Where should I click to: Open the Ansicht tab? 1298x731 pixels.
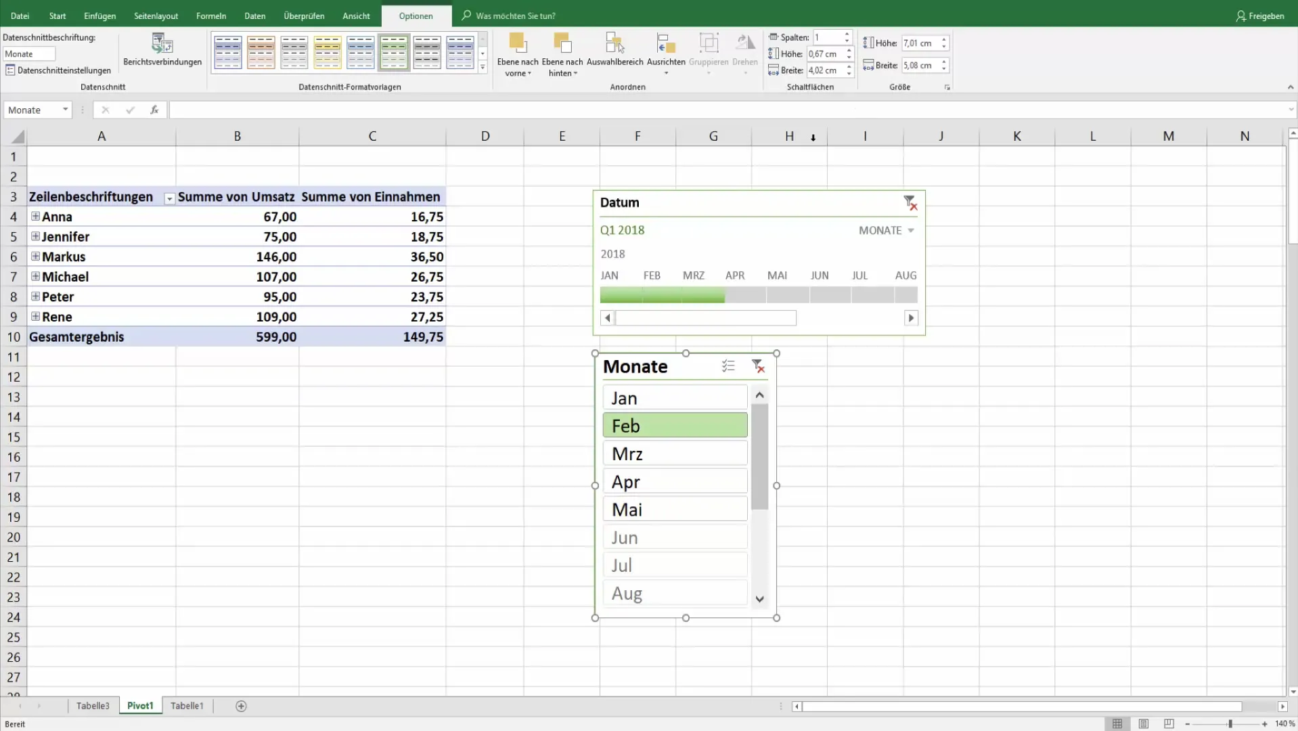[356, 16]
